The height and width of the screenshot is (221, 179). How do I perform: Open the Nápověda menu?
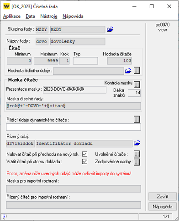(x=73, y=17)
